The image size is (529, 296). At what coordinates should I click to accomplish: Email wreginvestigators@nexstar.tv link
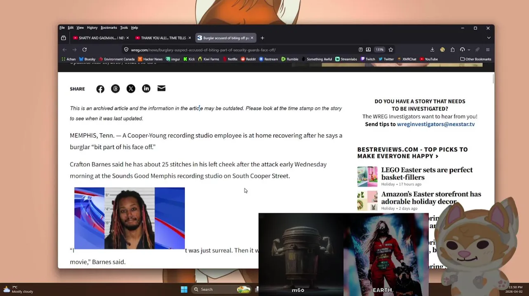point(436,124)
